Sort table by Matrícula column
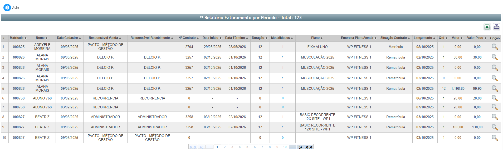Viewport: 503px width, 158px height. tap(18, 38)
